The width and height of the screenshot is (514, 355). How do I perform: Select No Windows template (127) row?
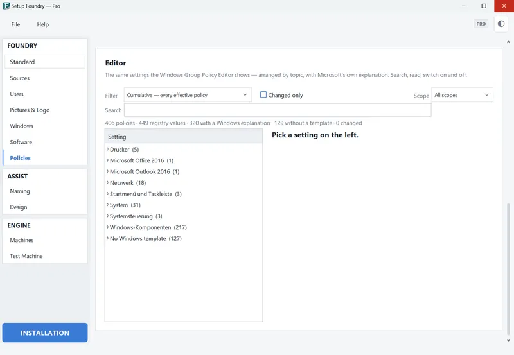tap(146, 238)
